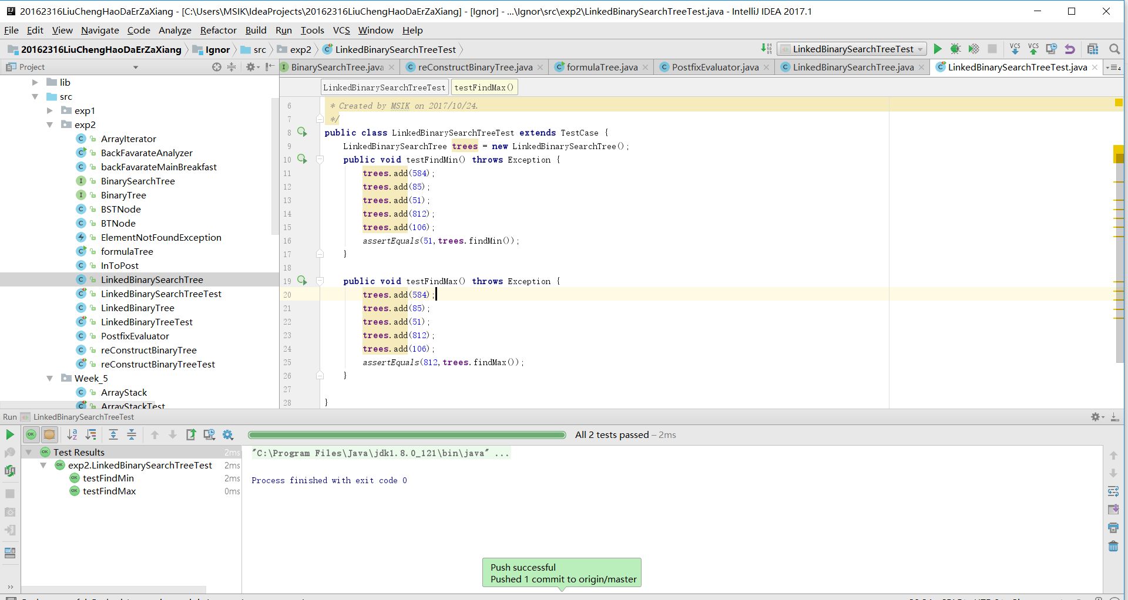Toggle scroll to end of console
Viewport: 1128px width, 600px height.
(1113, 510)
